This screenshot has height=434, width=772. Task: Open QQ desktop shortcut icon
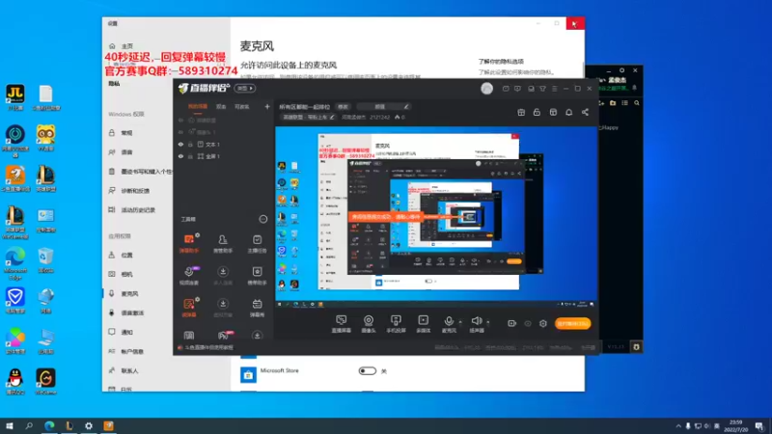(x=15, y=381)
